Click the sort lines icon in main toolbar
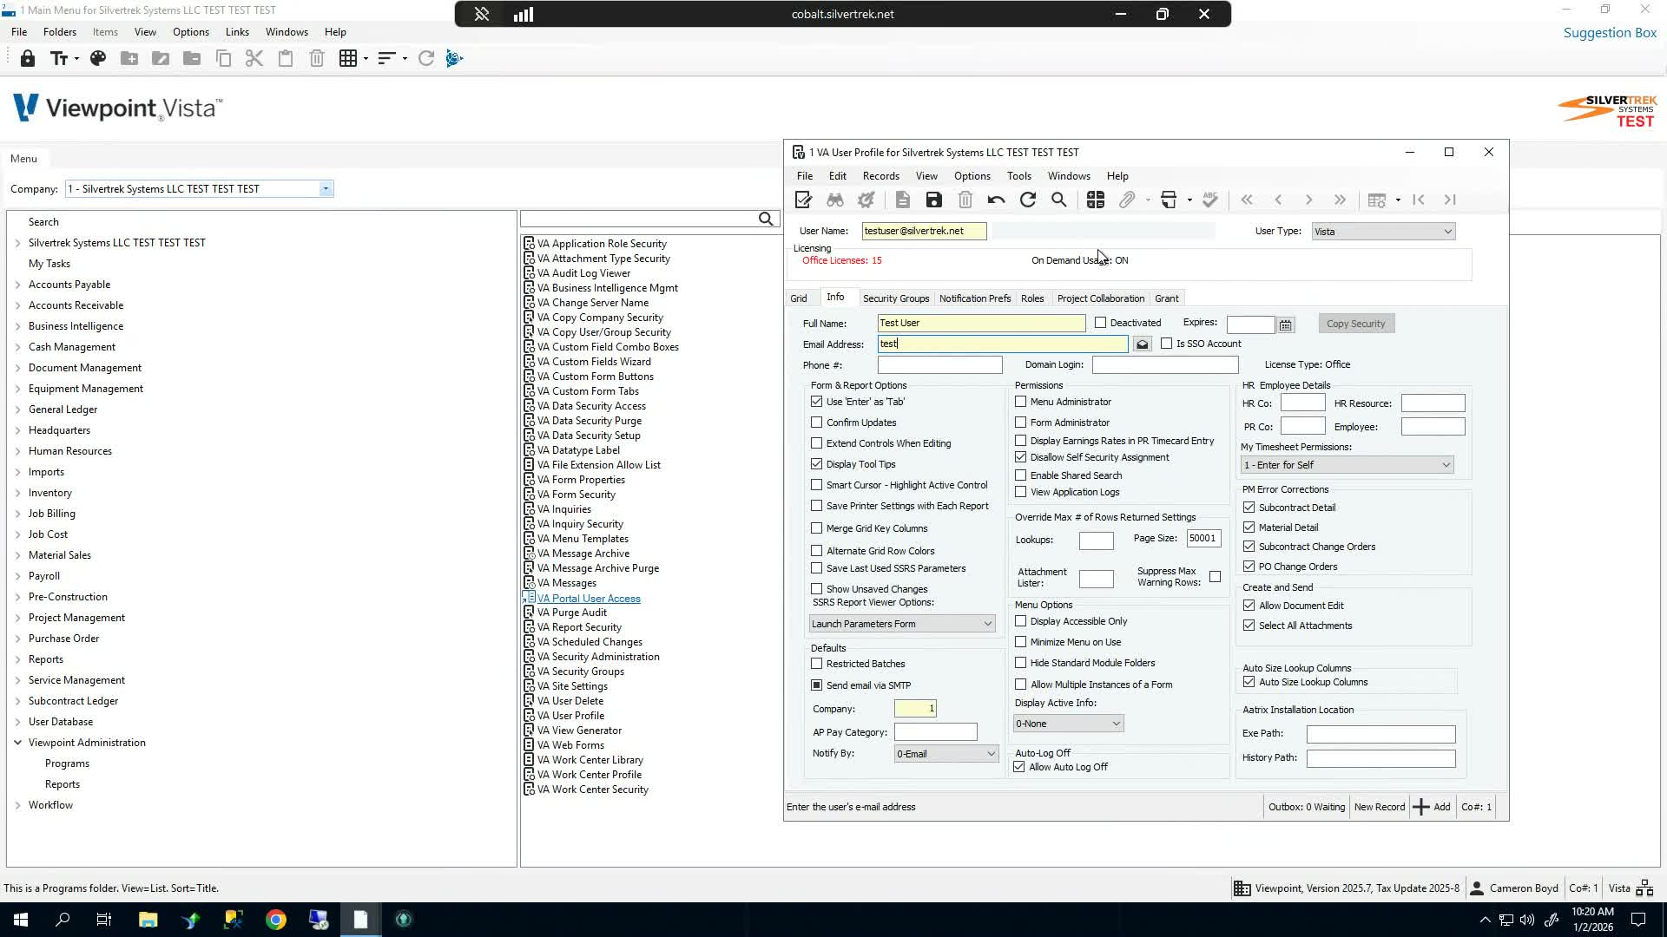This screenshot has height=937, width=1667. pos(387,59)
